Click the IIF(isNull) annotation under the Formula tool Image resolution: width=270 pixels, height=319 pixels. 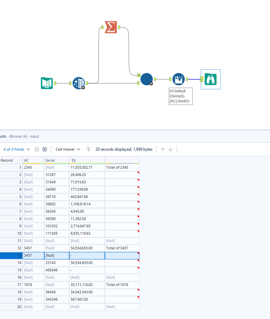180,96
